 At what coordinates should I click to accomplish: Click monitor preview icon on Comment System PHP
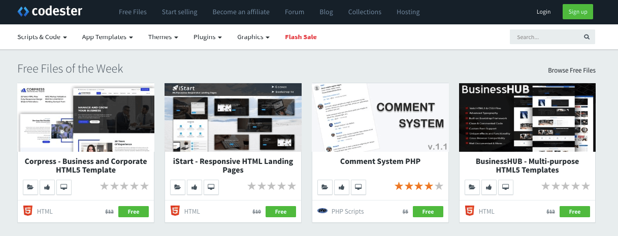[359, 187]
